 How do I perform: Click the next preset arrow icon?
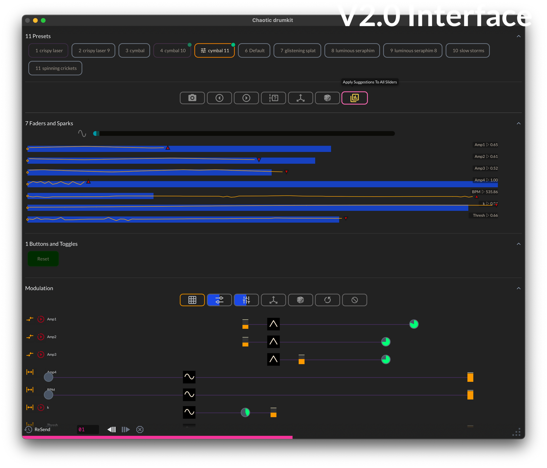[246, 98]
